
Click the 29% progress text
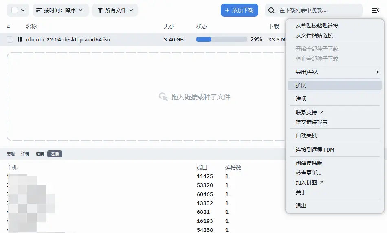point(256,39)
